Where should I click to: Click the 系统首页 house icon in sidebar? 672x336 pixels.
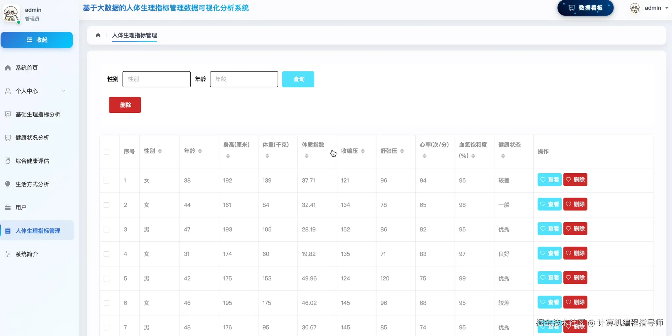point(8,68)
